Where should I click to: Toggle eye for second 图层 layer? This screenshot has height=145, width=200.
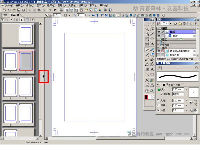click(x=159, y=36)
